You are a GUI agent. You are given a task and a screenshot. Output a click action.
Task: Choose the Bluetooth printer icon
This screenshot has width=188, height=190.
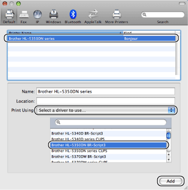tap(73, 16)
